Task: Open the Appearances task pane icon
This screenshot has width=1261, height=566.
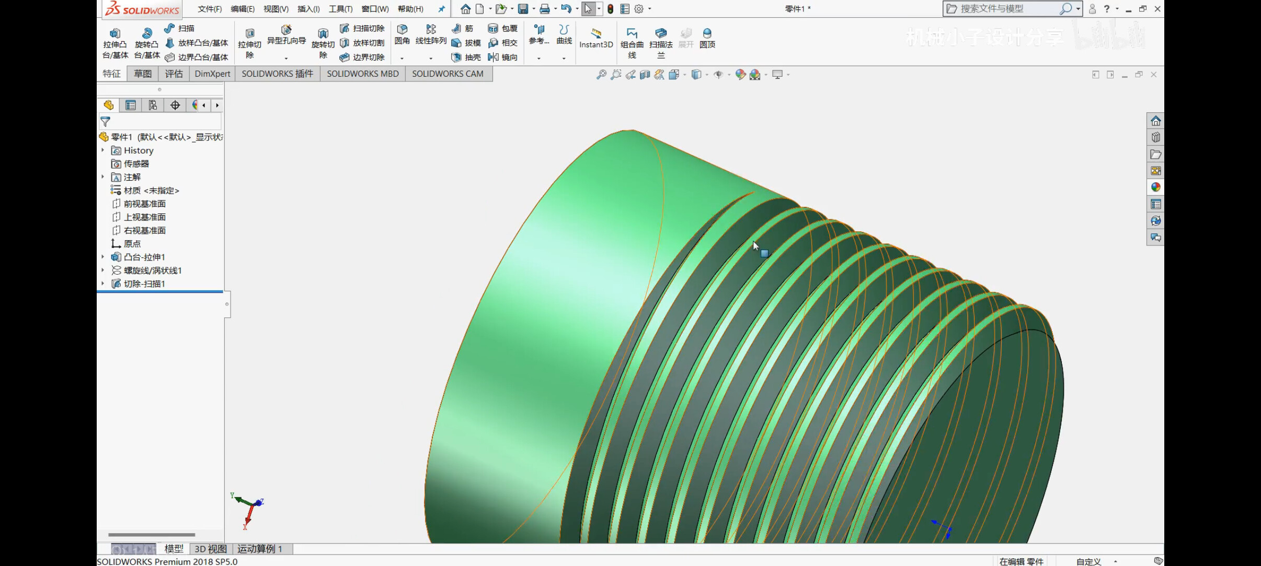Action: (1155, 187)
